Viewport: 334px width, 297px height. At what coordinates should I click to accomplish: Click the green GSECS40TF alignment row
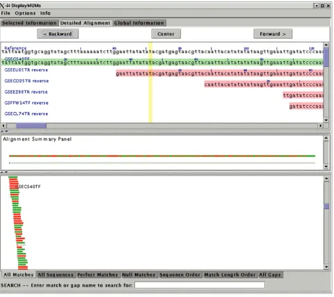coord(162,62)
